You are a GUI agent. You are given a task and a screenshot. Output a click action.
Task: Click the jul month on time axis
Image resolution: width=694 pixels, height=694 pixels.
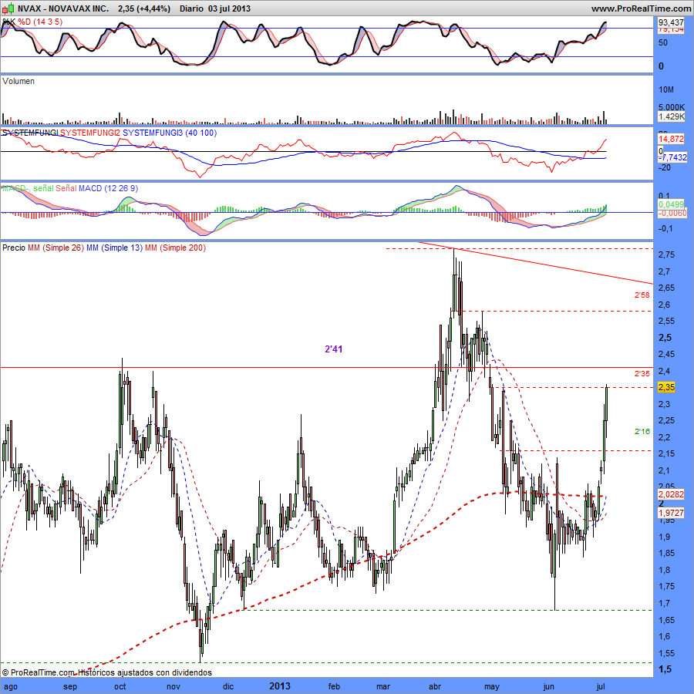tap(601, 687)
